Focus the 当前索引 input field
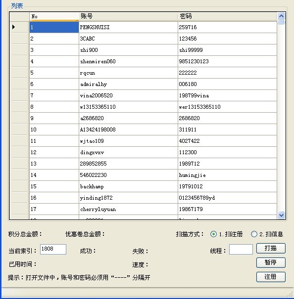Screen dimensions: 294x299 pos(53,249)
